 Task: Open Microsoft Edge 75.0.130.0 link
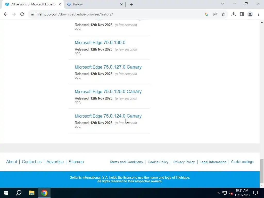coord(100,43)
